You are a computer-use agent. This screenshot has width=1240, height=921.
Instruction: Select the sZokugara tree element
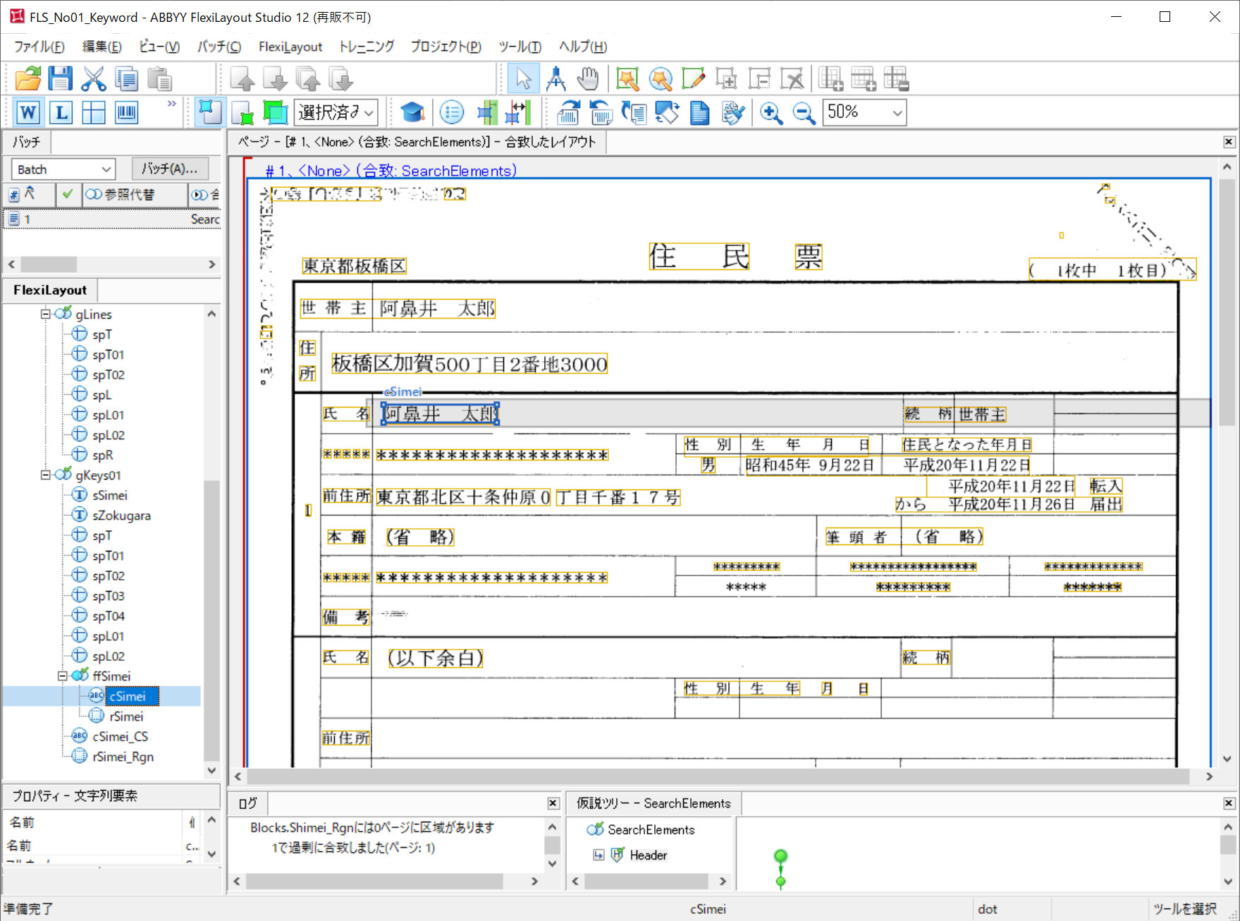(x=121, y=516)
